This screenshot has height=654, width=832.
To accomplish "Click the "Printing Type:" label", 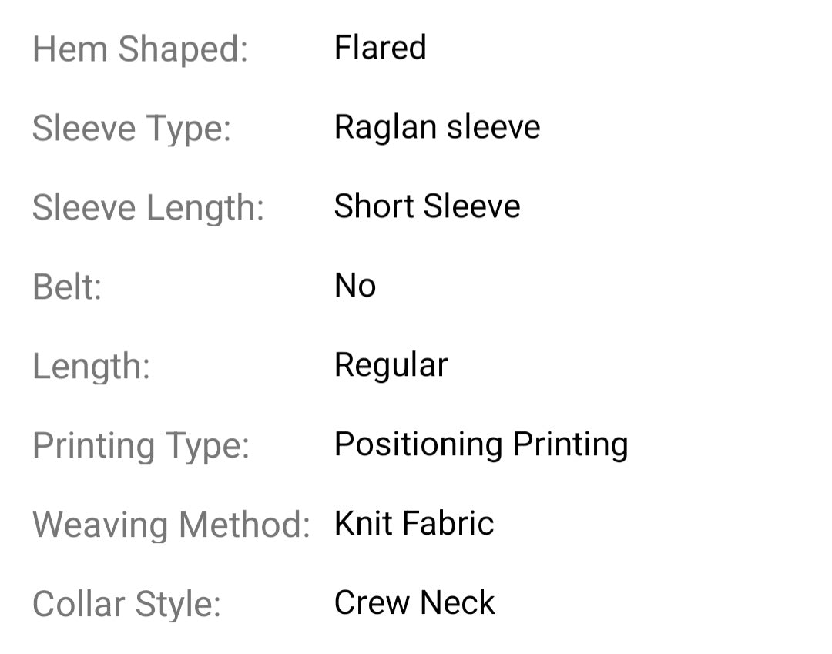I will (141, 446).
